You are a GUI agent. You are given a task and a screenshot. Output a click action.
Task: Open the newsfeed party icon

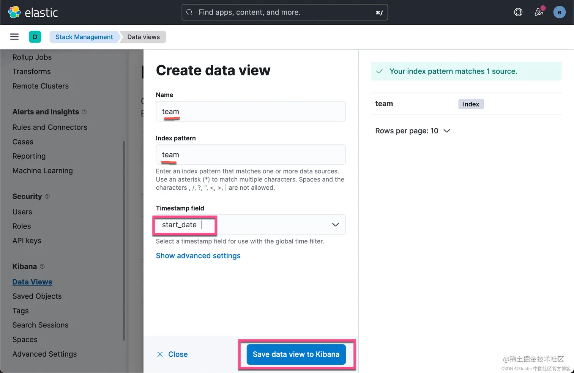539,12
